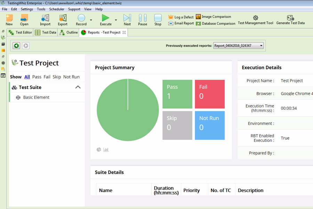Open the Record dropdown arrow

91,20
